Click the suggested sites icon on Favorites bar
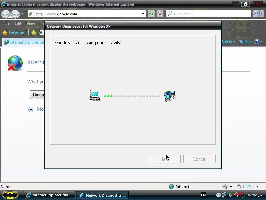The width and height of the screenshot is (266, 200). click(x=41, y=32)
